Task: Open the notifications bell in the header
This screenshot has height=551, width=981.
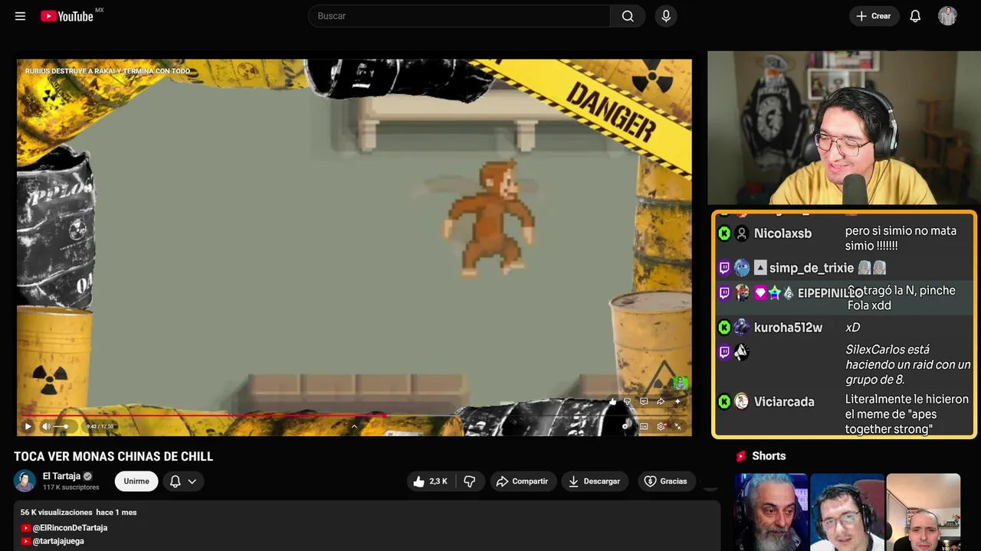Action: (x=915, y=16)
